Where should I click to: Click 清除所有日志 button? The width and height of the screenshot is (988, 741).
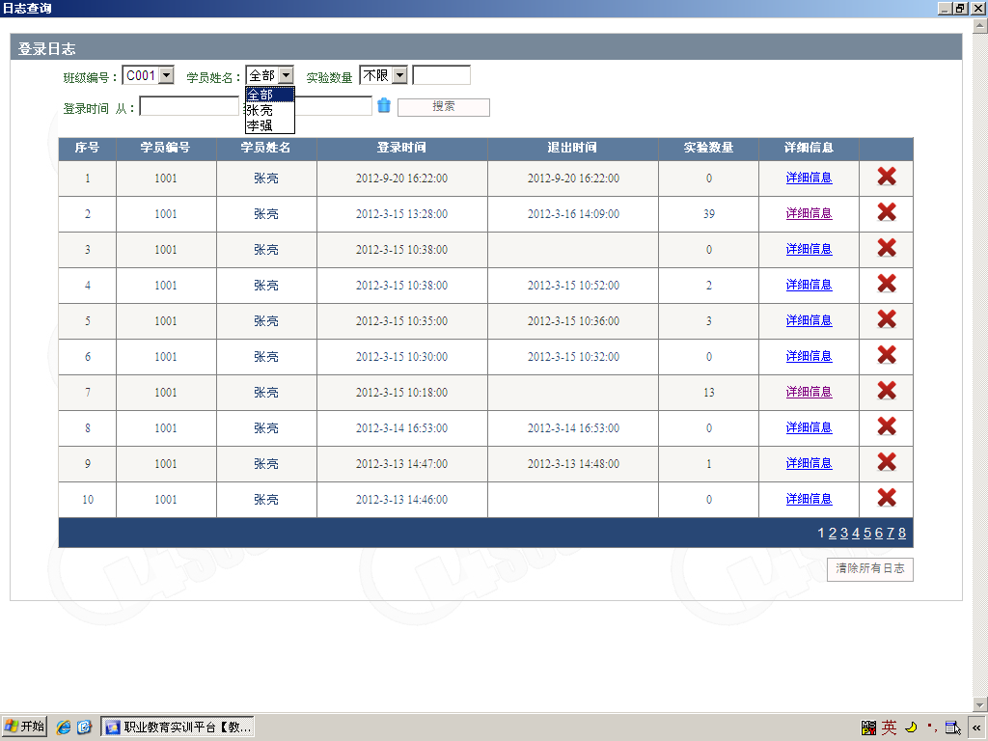[x=869, y=568]
